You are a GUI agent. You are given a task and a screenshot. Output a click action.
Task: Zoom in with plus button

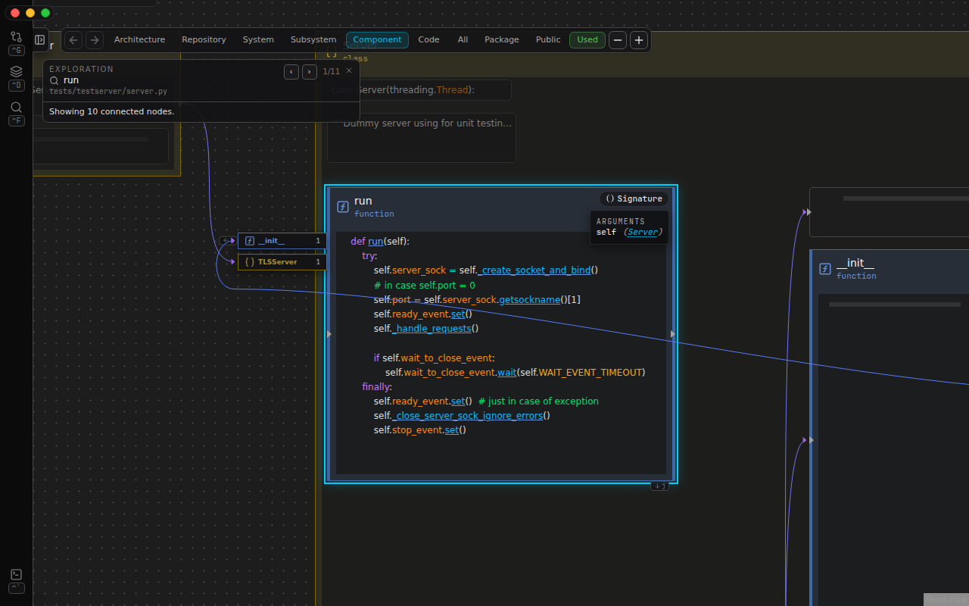(639, 40)
